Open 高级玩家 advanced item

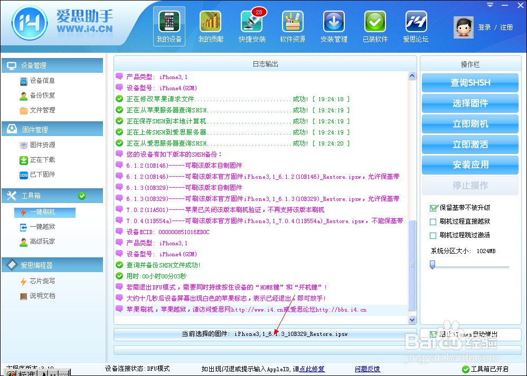(x=37, y=242)
